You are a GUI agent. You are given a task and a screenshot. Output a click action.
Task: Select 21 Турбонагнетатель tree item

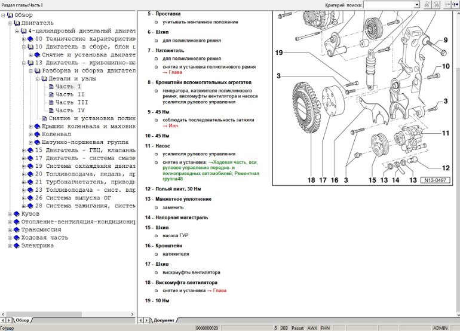pyautogui.click(x=85, y=182)
